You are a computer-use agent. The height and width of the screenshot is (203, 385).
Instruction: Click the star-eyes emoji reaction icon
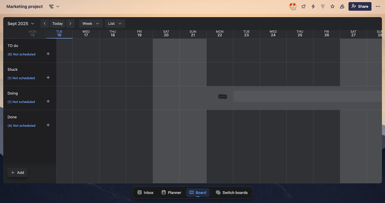pos(292,6)
